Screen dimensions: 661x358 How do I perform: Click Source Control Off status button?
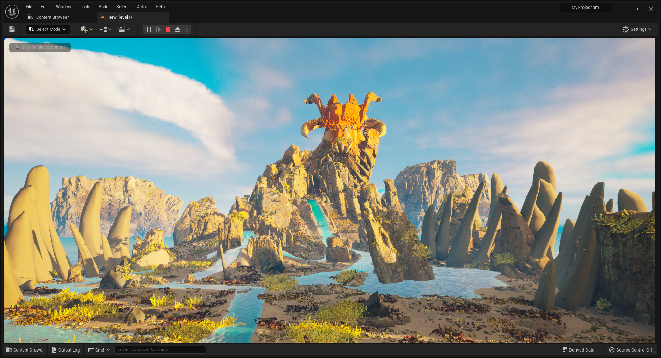click(631, 350)
